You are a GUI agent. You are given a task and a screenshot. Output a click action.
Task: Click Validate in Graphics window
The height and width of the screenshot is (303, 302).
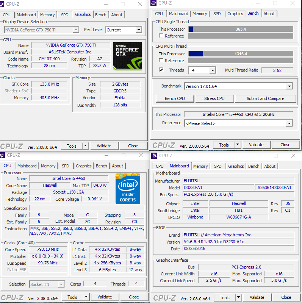(104, 146)
